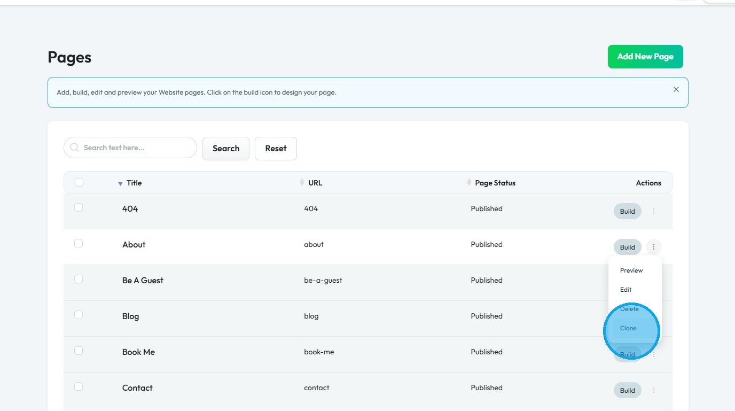This screenshot has width=735, height=411.
Task: Select the Blog page checkbox
Action: (79, 315)
